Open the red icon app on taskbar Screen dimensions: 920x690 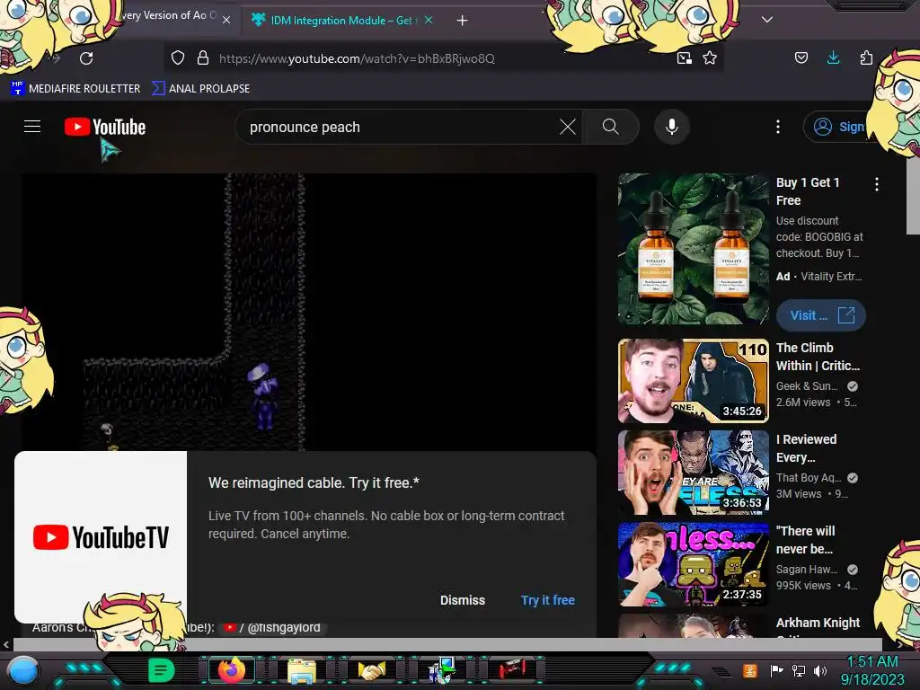[512, 670]
